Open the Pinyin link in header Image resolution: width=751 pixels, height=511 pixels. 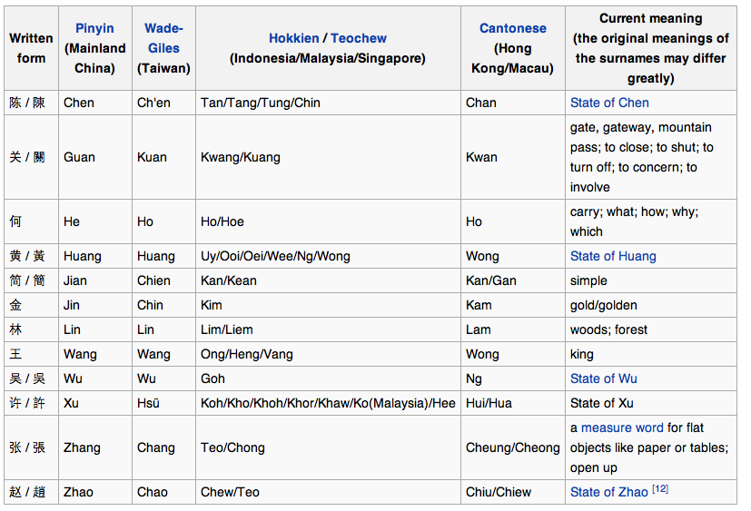(94, 29)
